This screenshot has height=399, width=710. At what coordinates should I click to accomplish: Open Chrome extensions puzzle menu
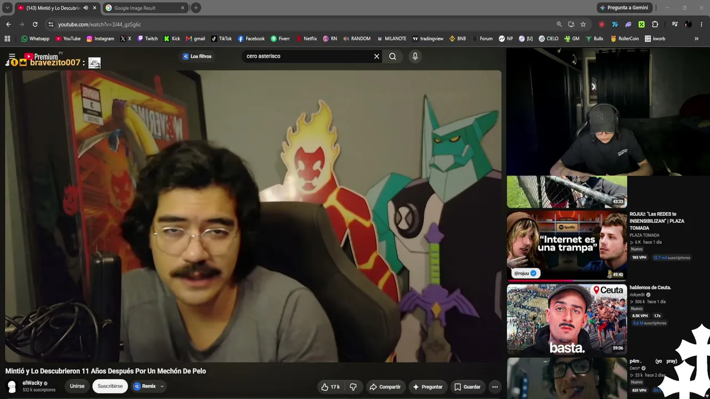[655, 24]
